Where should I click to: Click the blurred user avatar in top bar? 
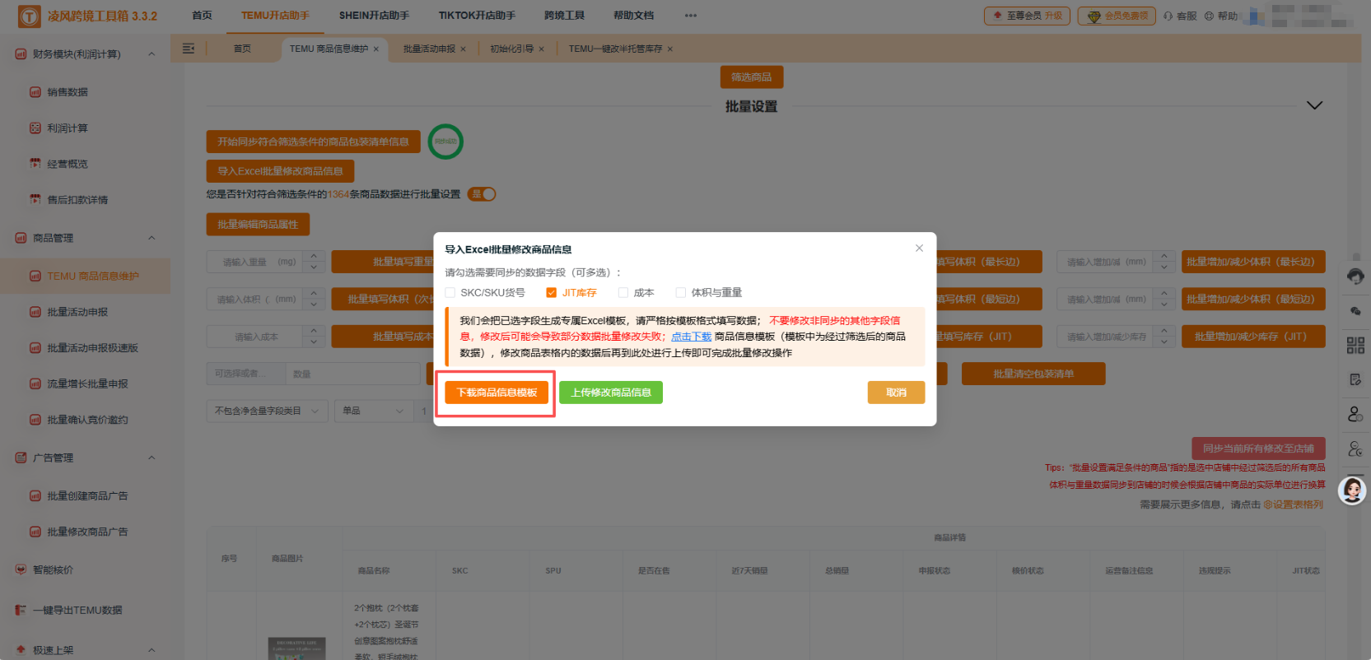coord(1254,16)
